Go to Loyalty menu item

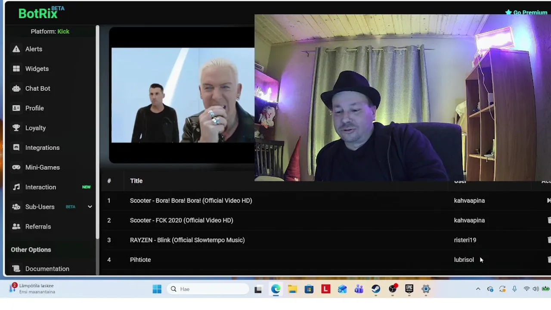[35, 128]
